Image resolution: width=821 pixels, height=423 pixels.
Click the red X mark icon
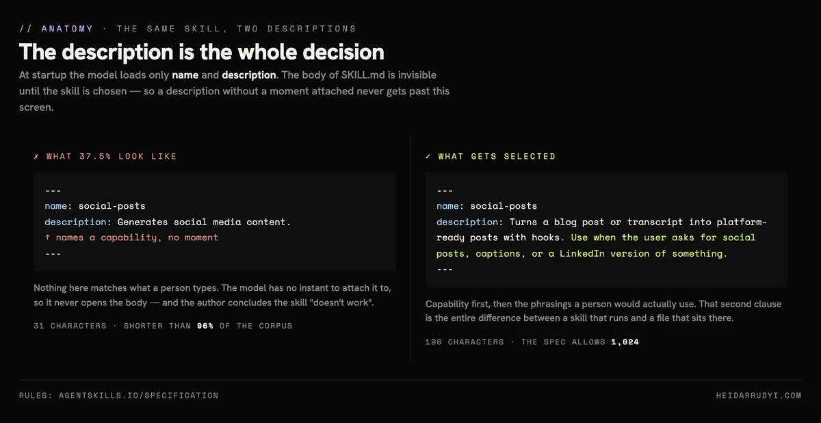click(36, 157)
